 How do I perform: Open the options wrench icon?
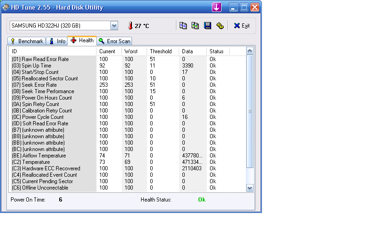tap(220, 26)
